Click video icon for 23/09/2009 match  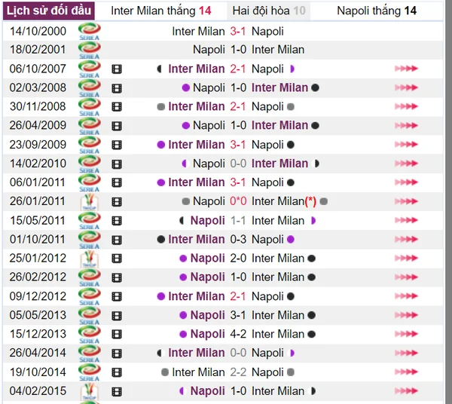coord(117,145)
